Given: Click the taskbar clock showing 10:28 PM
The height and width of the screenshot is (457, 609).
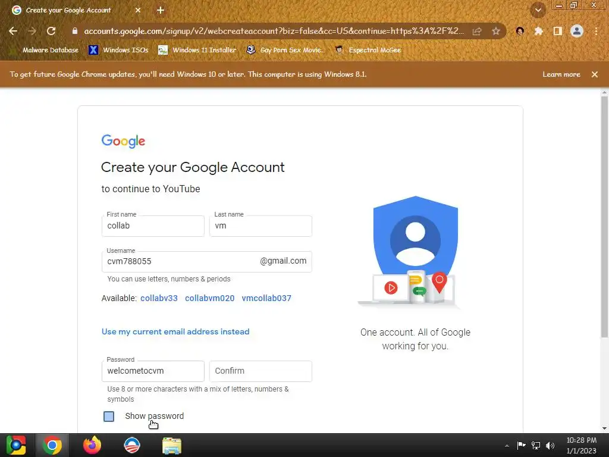Looking at the screenshot, I should [x=582, y=445].
